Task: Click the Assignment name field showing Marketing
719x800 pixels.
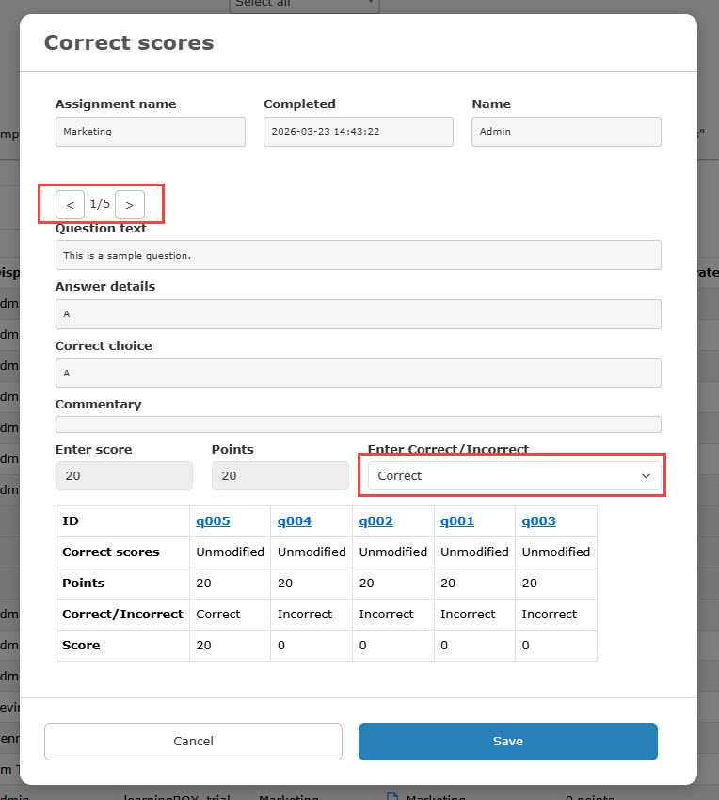Action: pos(150,132)
